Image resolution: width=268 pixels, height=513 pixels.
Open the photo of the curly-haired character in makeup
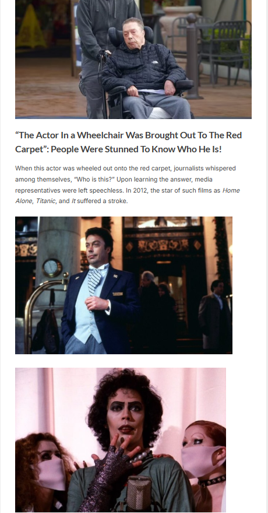(121, 439)
